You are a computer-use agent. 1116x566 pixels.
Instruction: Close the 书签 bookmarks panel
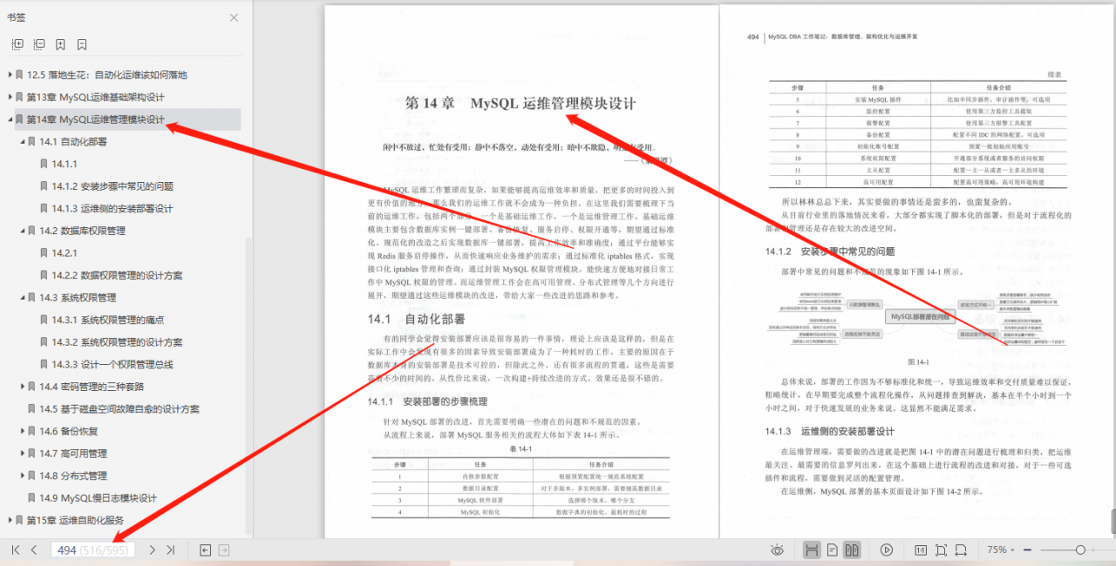pyautogui.click(x=234, y=17)
